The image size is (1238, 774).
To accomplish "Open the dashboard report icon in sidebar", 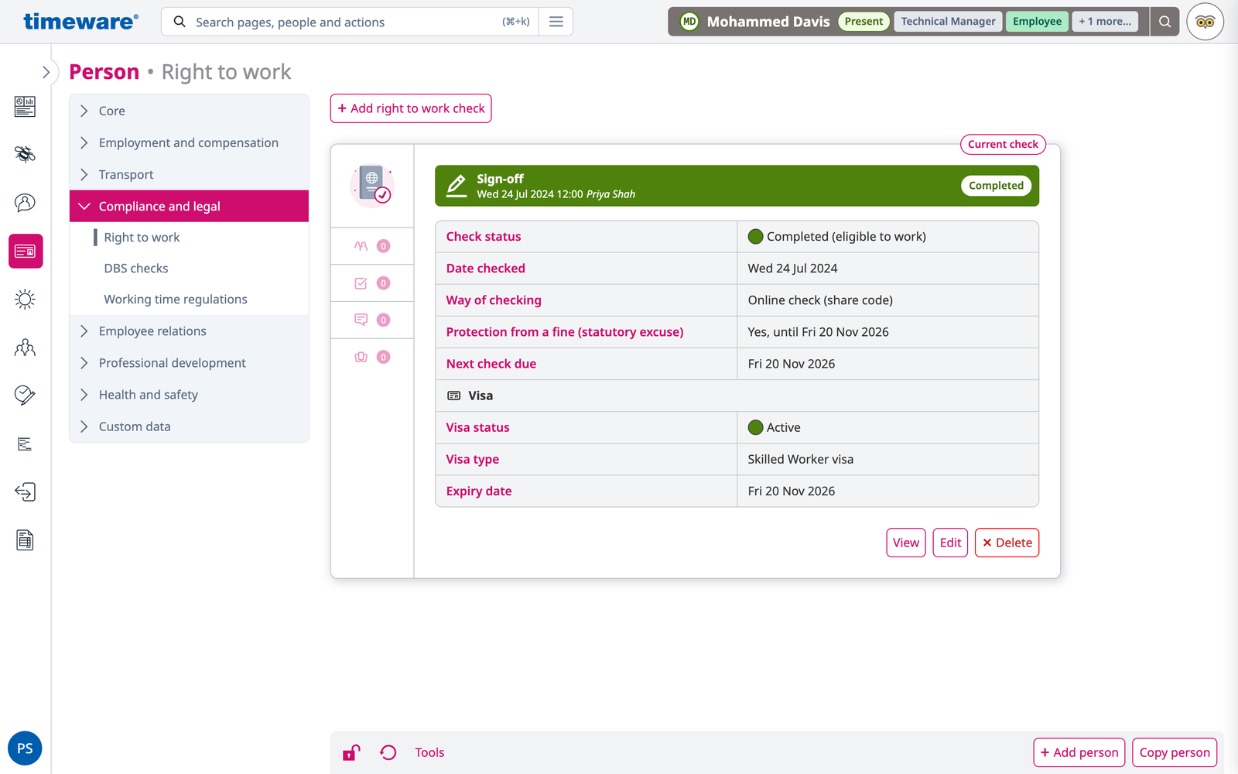I will tap(25, 106).
